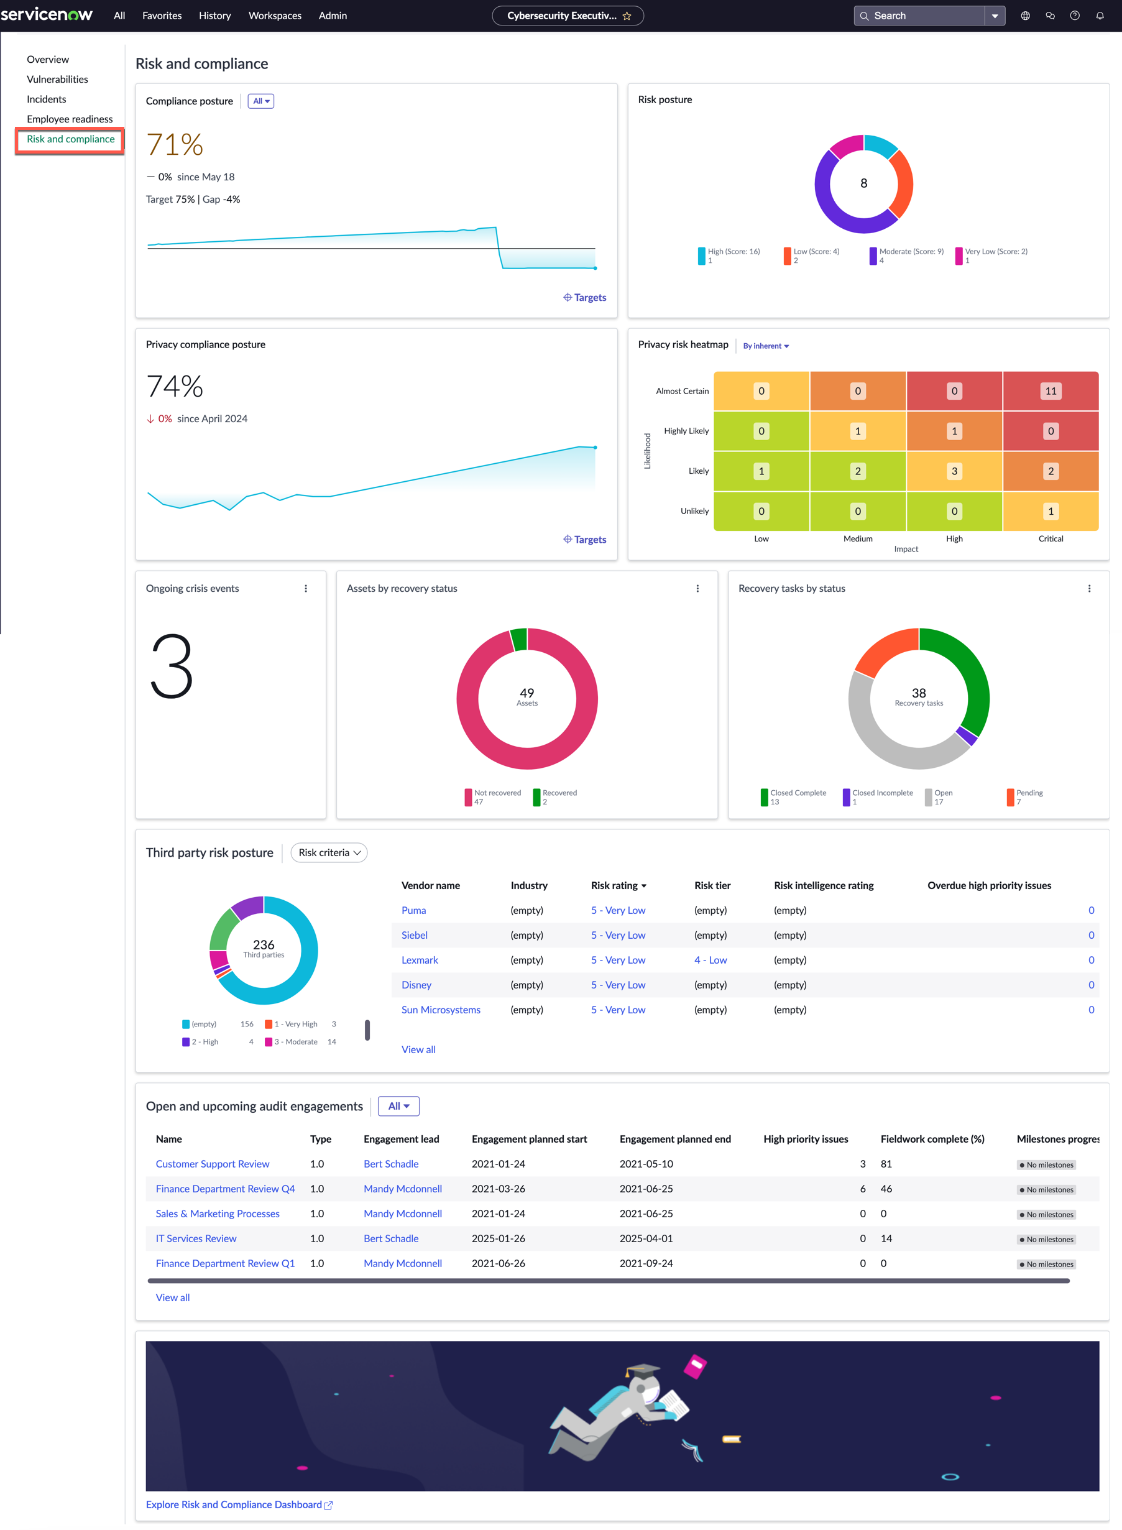Click the Likely / High heatmap cell showing 3
1122x1530 pixels.
point(954,471)
